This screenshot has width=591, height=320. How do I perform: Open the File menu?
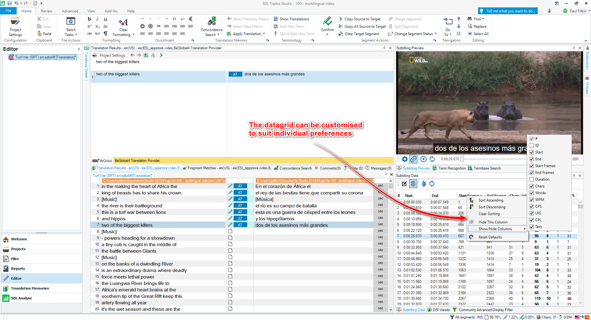(x=8, y=11)
